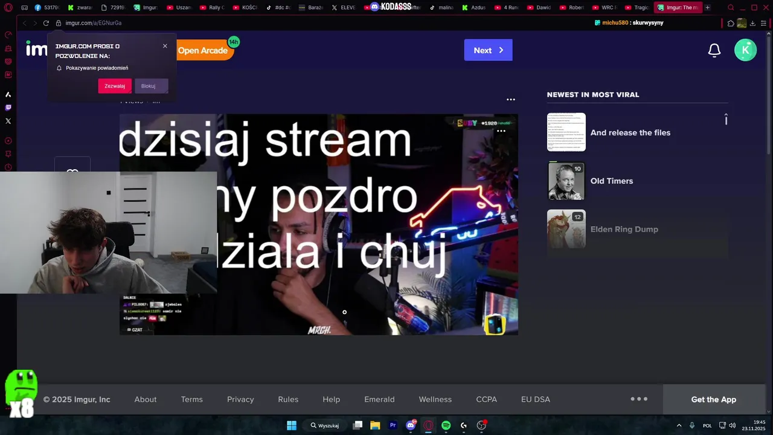
Task: Open the About footer link
Action: (146, 399)
